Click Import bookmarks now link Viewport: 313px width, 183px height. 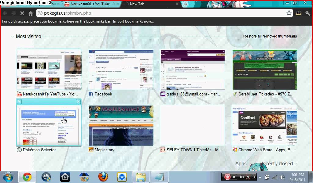[x=133, y=21]
